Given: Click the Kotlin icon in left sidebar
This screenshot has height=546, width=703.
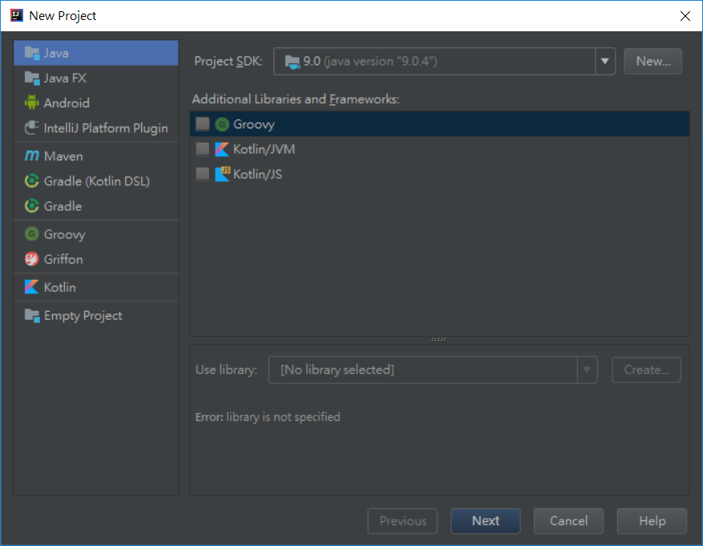Looking at the screenshot, I should 32,287.
